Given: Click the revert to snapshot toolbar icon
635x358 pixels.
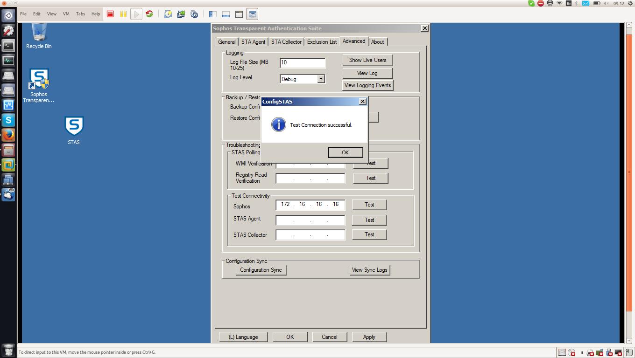Looking at the screenshot, I should (x=181, y=14).
